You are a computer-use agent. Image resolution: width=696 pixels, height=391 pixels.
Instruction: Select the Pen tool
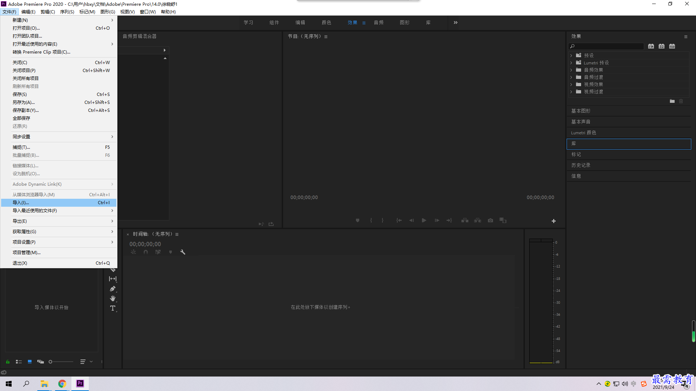pyautogui.click(x=113, y=289)
